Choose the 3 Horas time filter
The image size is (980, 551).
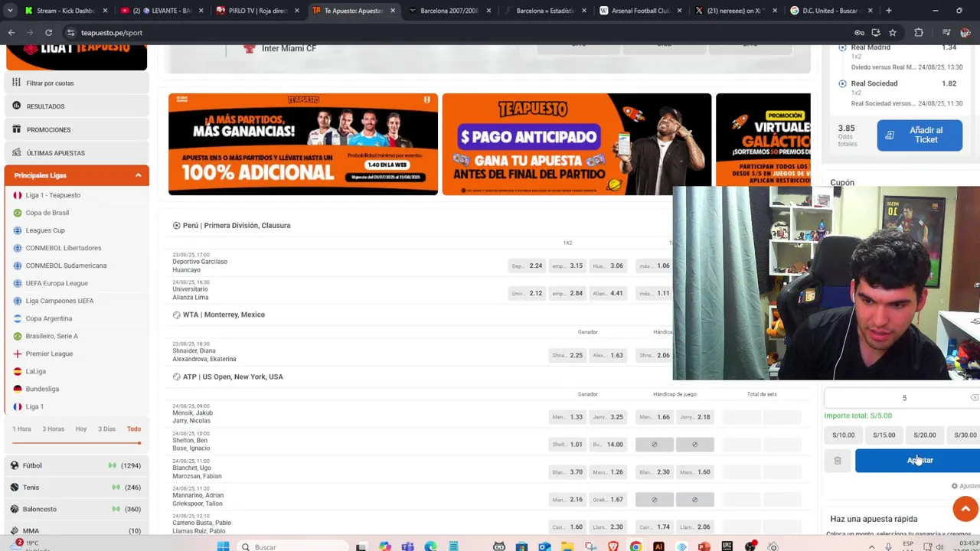point(53,429)
